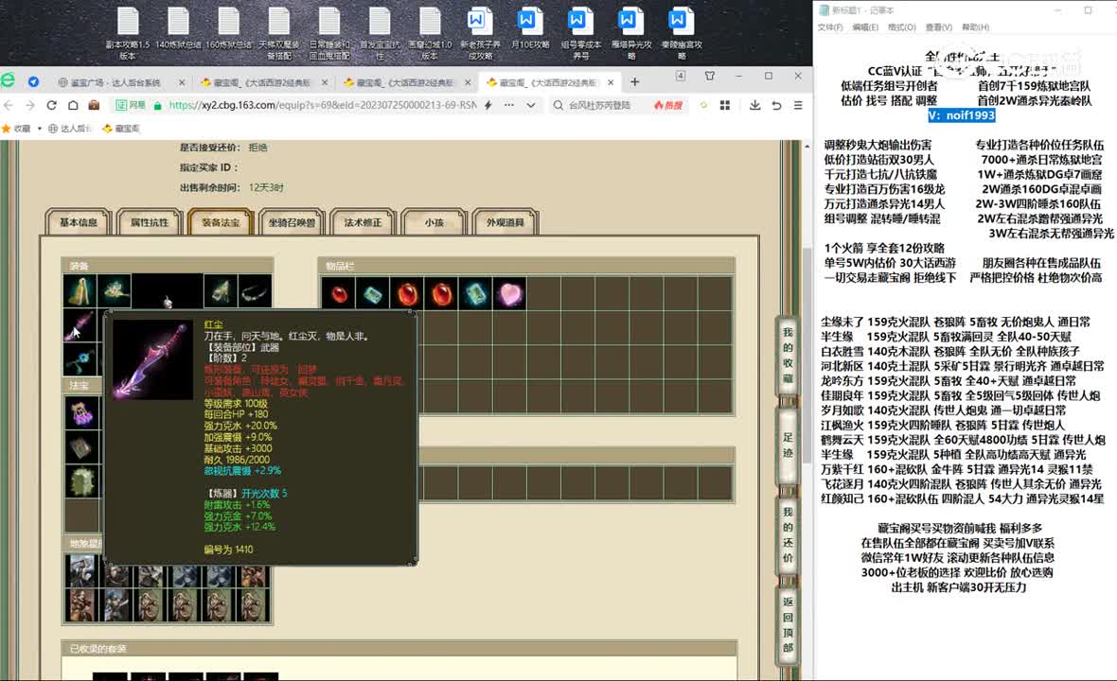This screenshot has height=681, width=1117.
Task: Open the 雁塔异光攻略 Word document
Action: (631, 33)
